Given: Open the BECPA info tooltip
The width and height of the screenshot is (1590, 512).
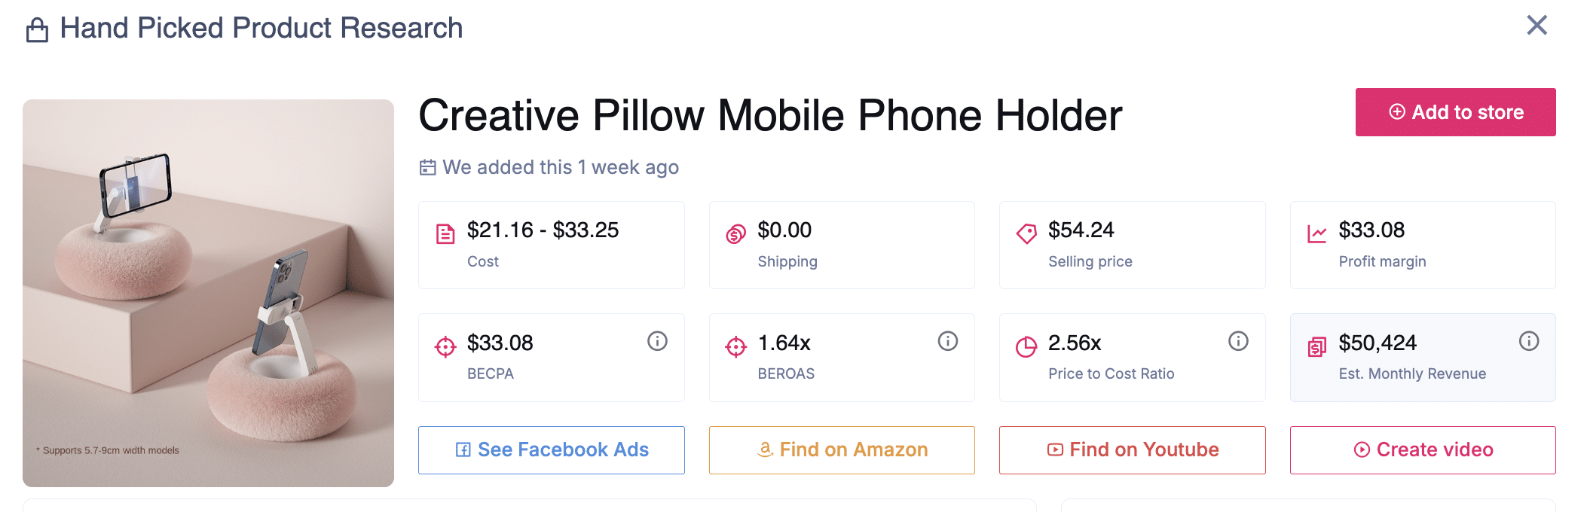Looking at the screenshot, I should 657,340.
